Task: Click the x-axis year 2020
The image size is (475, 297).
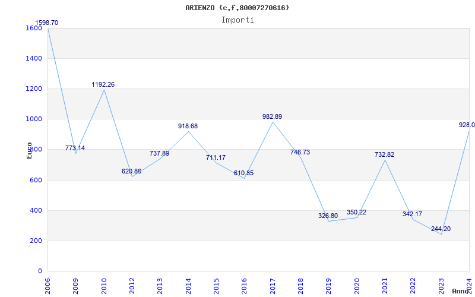Action: pos(357,286)
